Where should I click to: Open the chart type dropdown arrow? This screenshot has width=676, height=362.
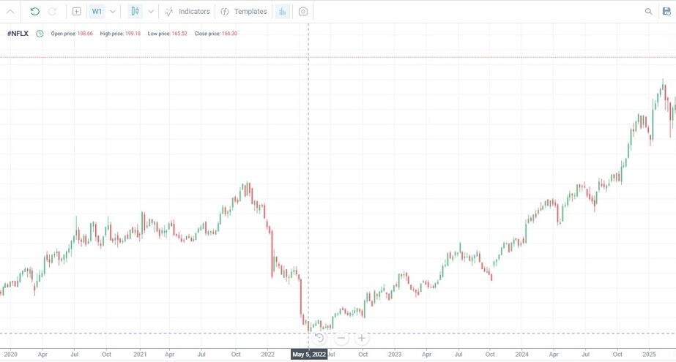coord(151,12)
